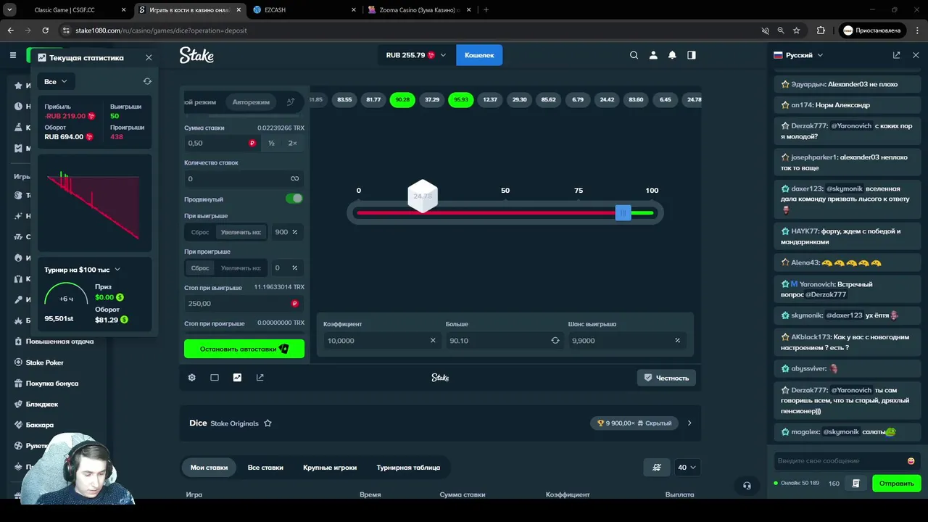928x522 pixels.
Task: Open the emoji picker in chat input
Action: click(x=911, y=461)
